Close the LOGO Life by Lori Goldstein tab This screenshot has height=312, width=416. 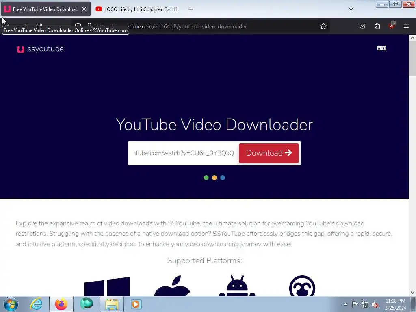point(175,9)
